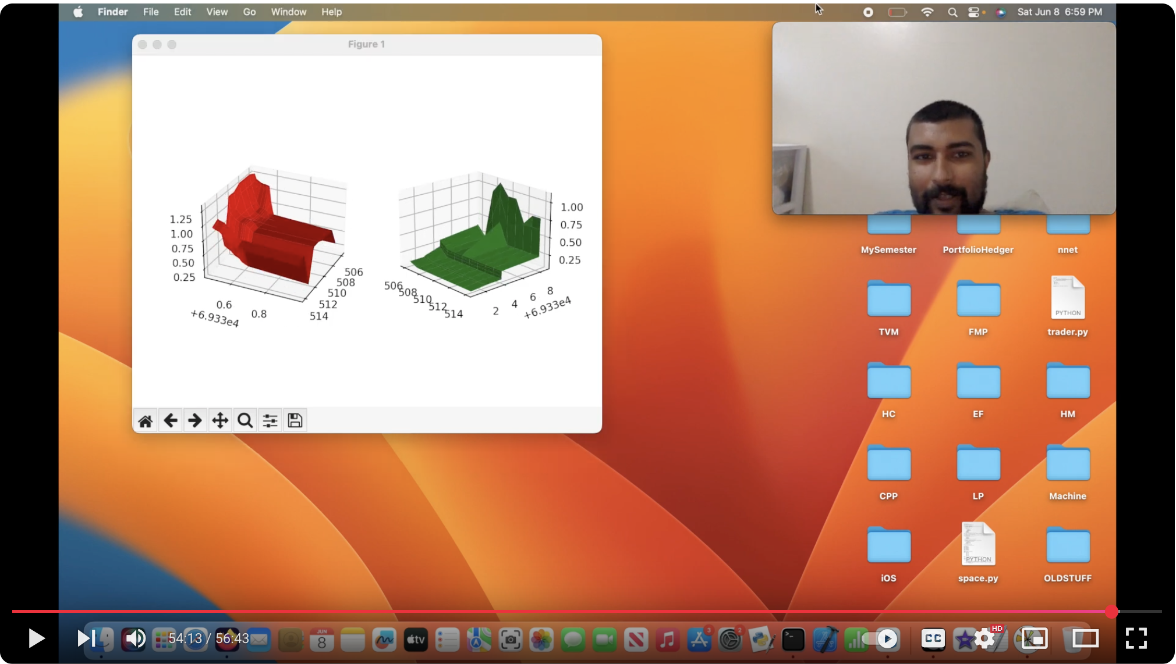The image size is (1176, 664).
Task: Open the View menu
Action: pos(217,12)
